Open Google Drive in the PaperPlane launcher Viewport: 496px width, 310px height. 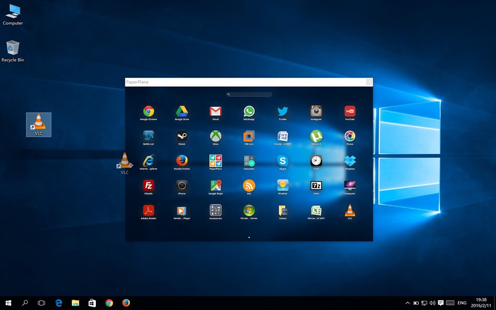coord(182,111)
